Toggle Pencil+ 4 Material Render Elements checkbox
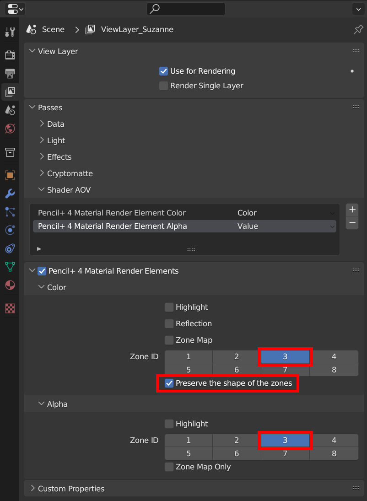 pos(42,271)
